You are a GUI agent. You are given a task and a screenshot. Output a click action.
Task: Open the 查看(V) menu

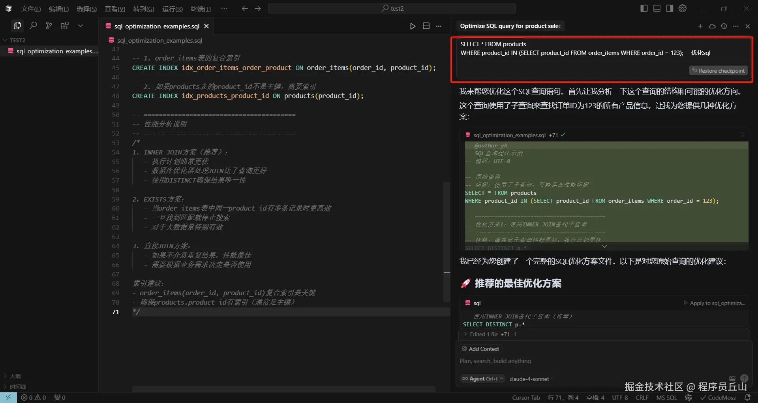(115, 9)
